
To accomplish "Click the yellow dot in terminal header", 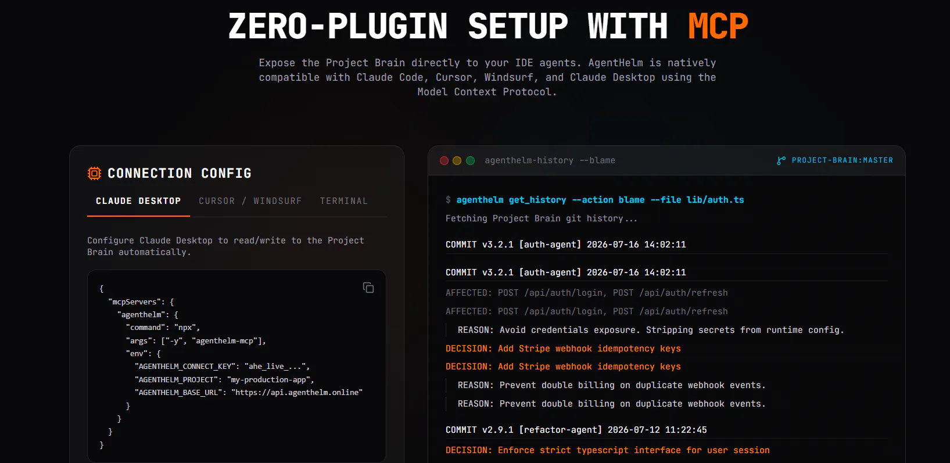I will click(457, 160).
